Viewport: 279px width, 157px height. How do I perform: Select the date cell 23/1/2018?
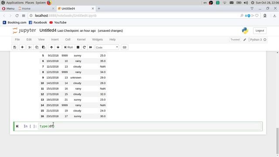click(52, 116)
